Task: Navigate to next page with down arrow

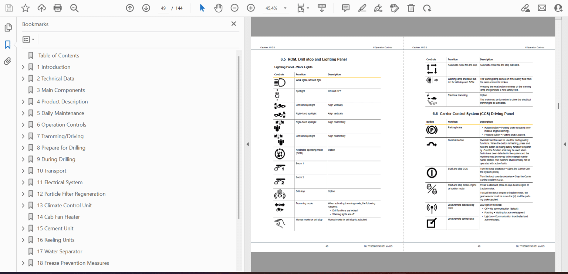Action: coord(146,8)
